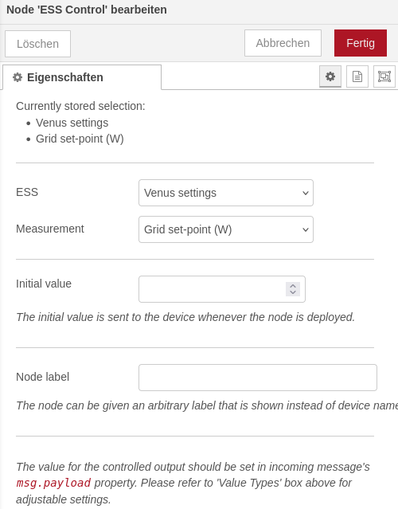Focus the Initial value number field

(222, 289)
